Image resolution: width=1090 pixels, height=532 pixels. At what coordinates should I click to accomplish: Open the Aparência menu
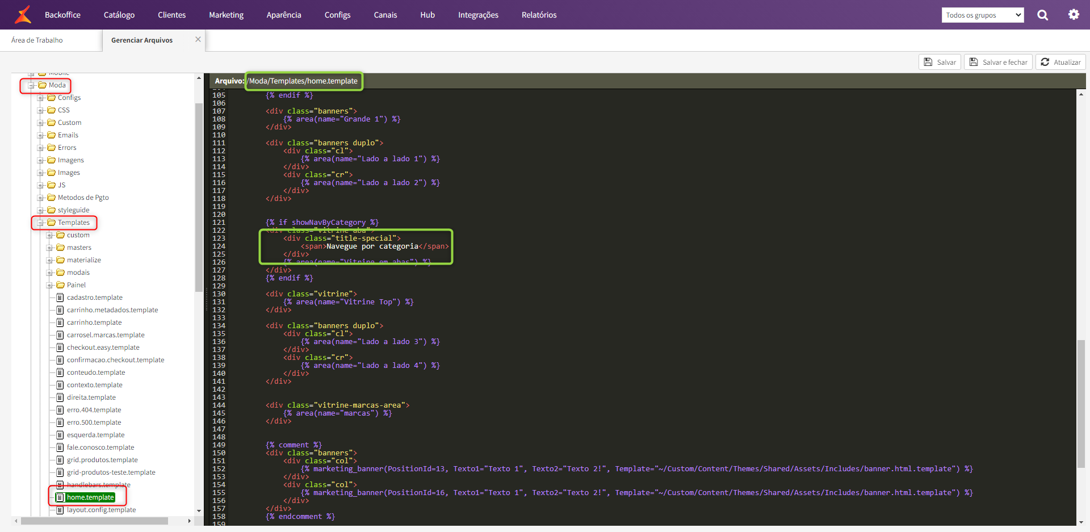click(x=284, y=15)
